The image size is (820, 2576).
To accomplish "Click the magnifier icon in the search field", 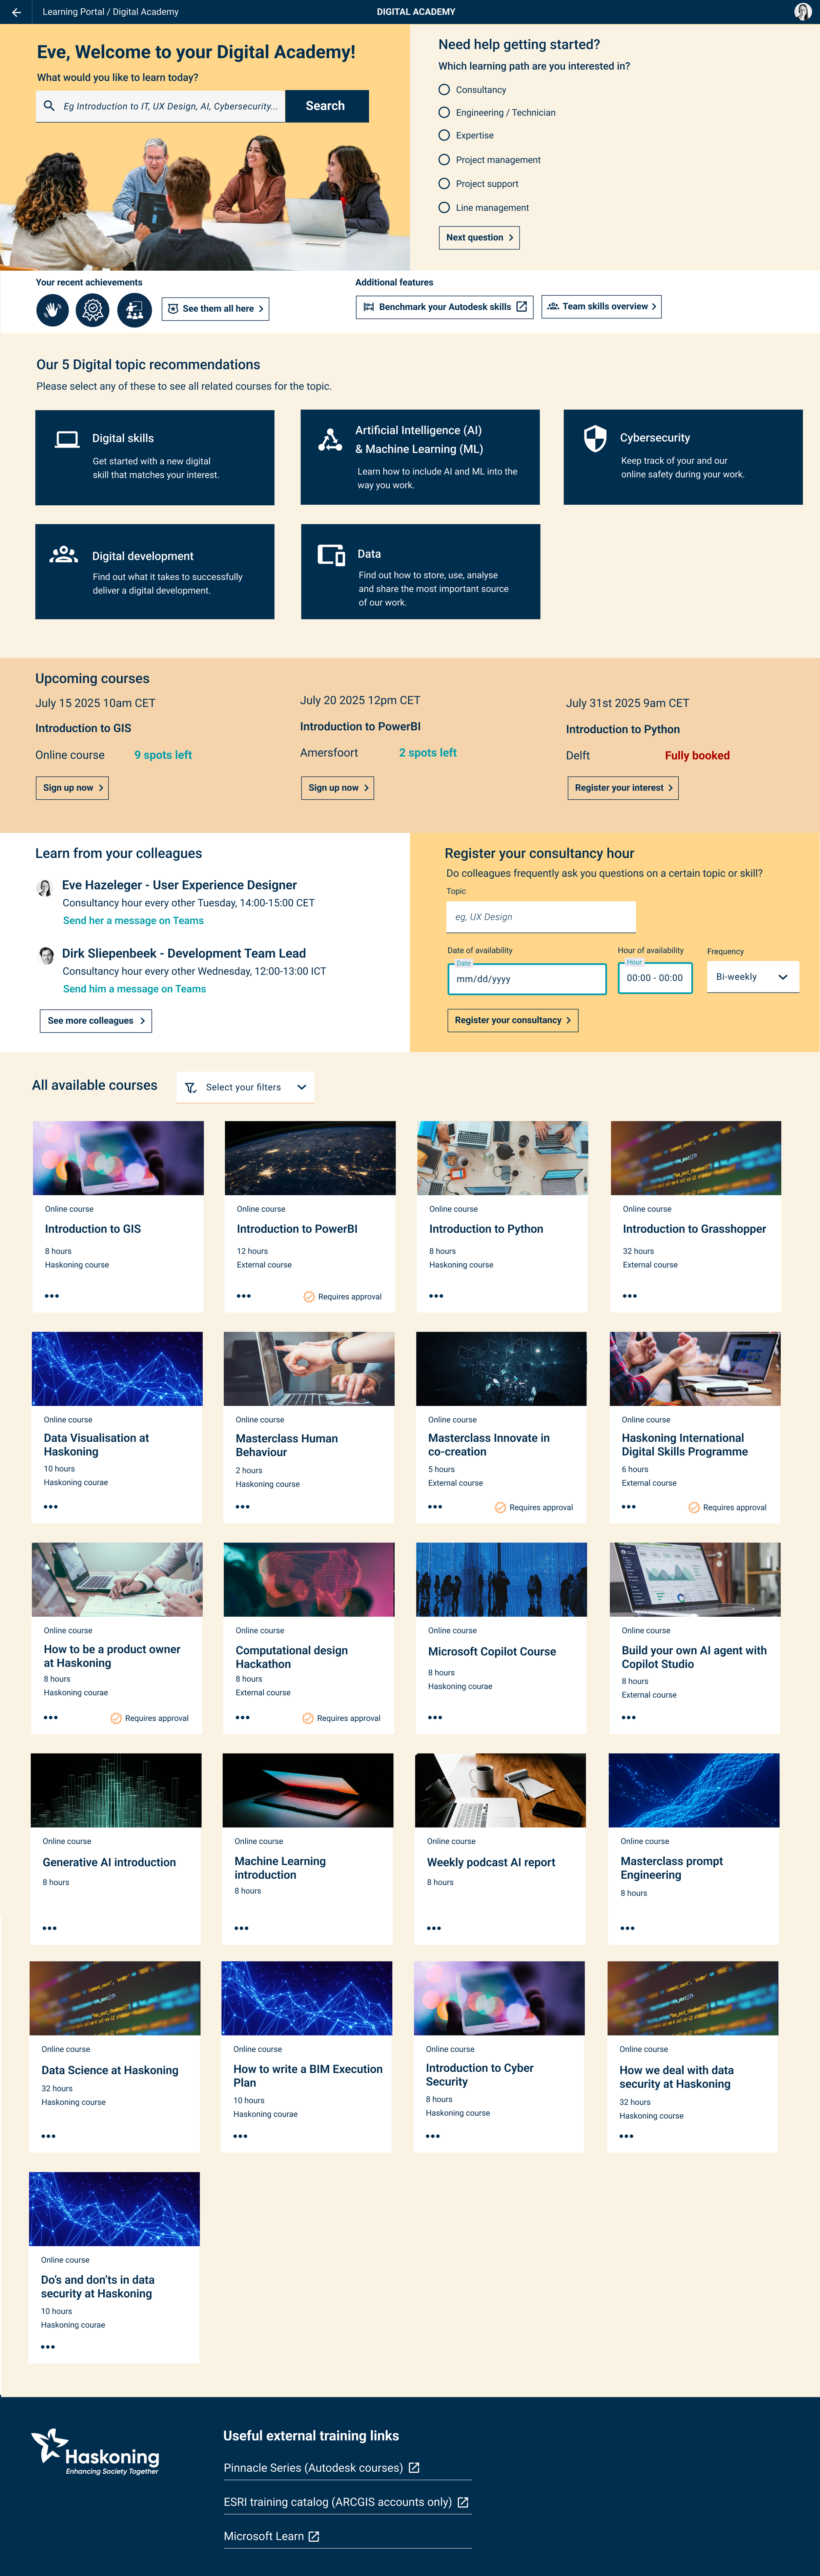I will (49, 106).
